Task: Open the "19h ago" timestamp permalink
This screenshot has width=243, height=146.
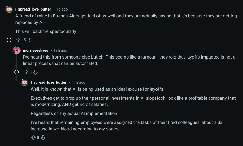Action: click(60, 50)
